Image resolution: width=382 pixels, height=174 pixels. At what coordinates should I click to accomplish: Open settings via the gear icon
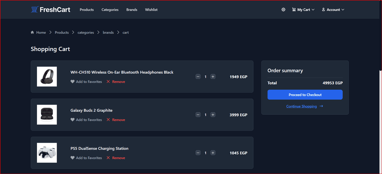coord(284,10)
